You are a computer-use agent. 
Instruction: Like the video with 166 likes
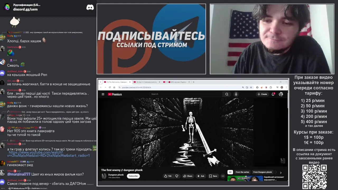168,176
